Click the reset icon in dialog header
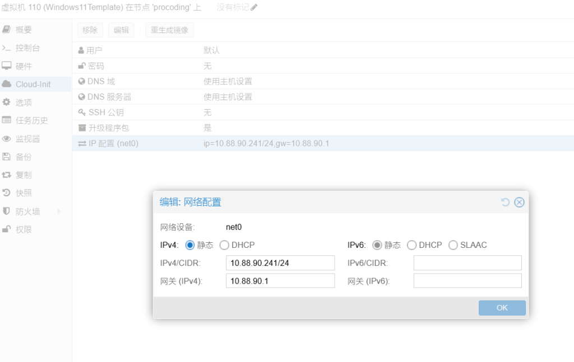This screenshot has width=574, height=362. tap(505, 202)
